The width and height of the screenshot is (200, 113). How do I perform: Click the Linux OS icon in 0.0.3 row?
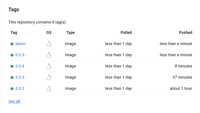click(49, 78)
